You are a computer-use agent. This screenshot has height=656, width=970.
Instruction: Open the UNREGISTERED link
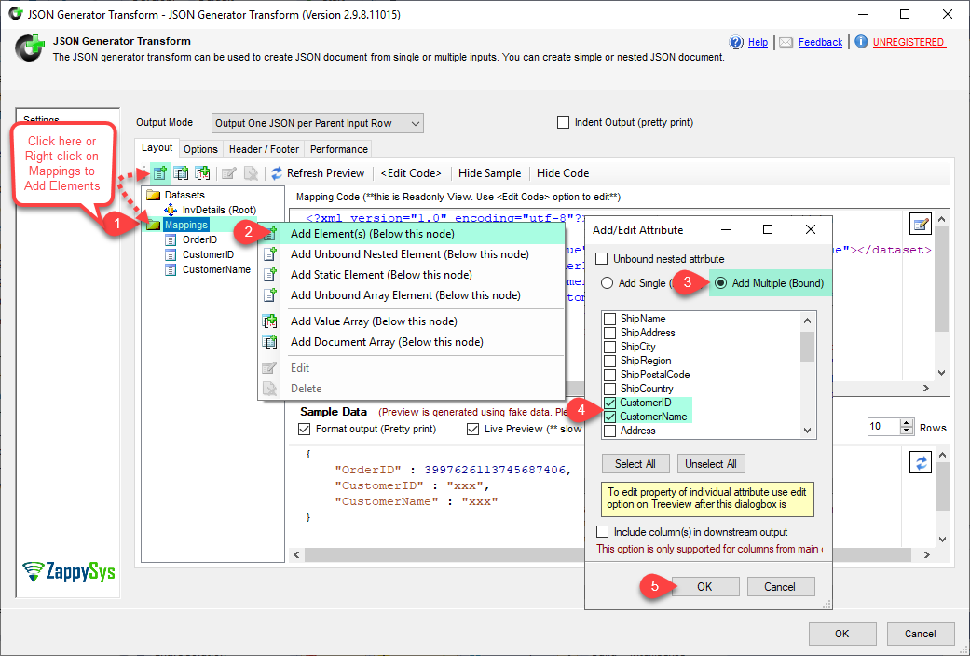pos(909,42)
